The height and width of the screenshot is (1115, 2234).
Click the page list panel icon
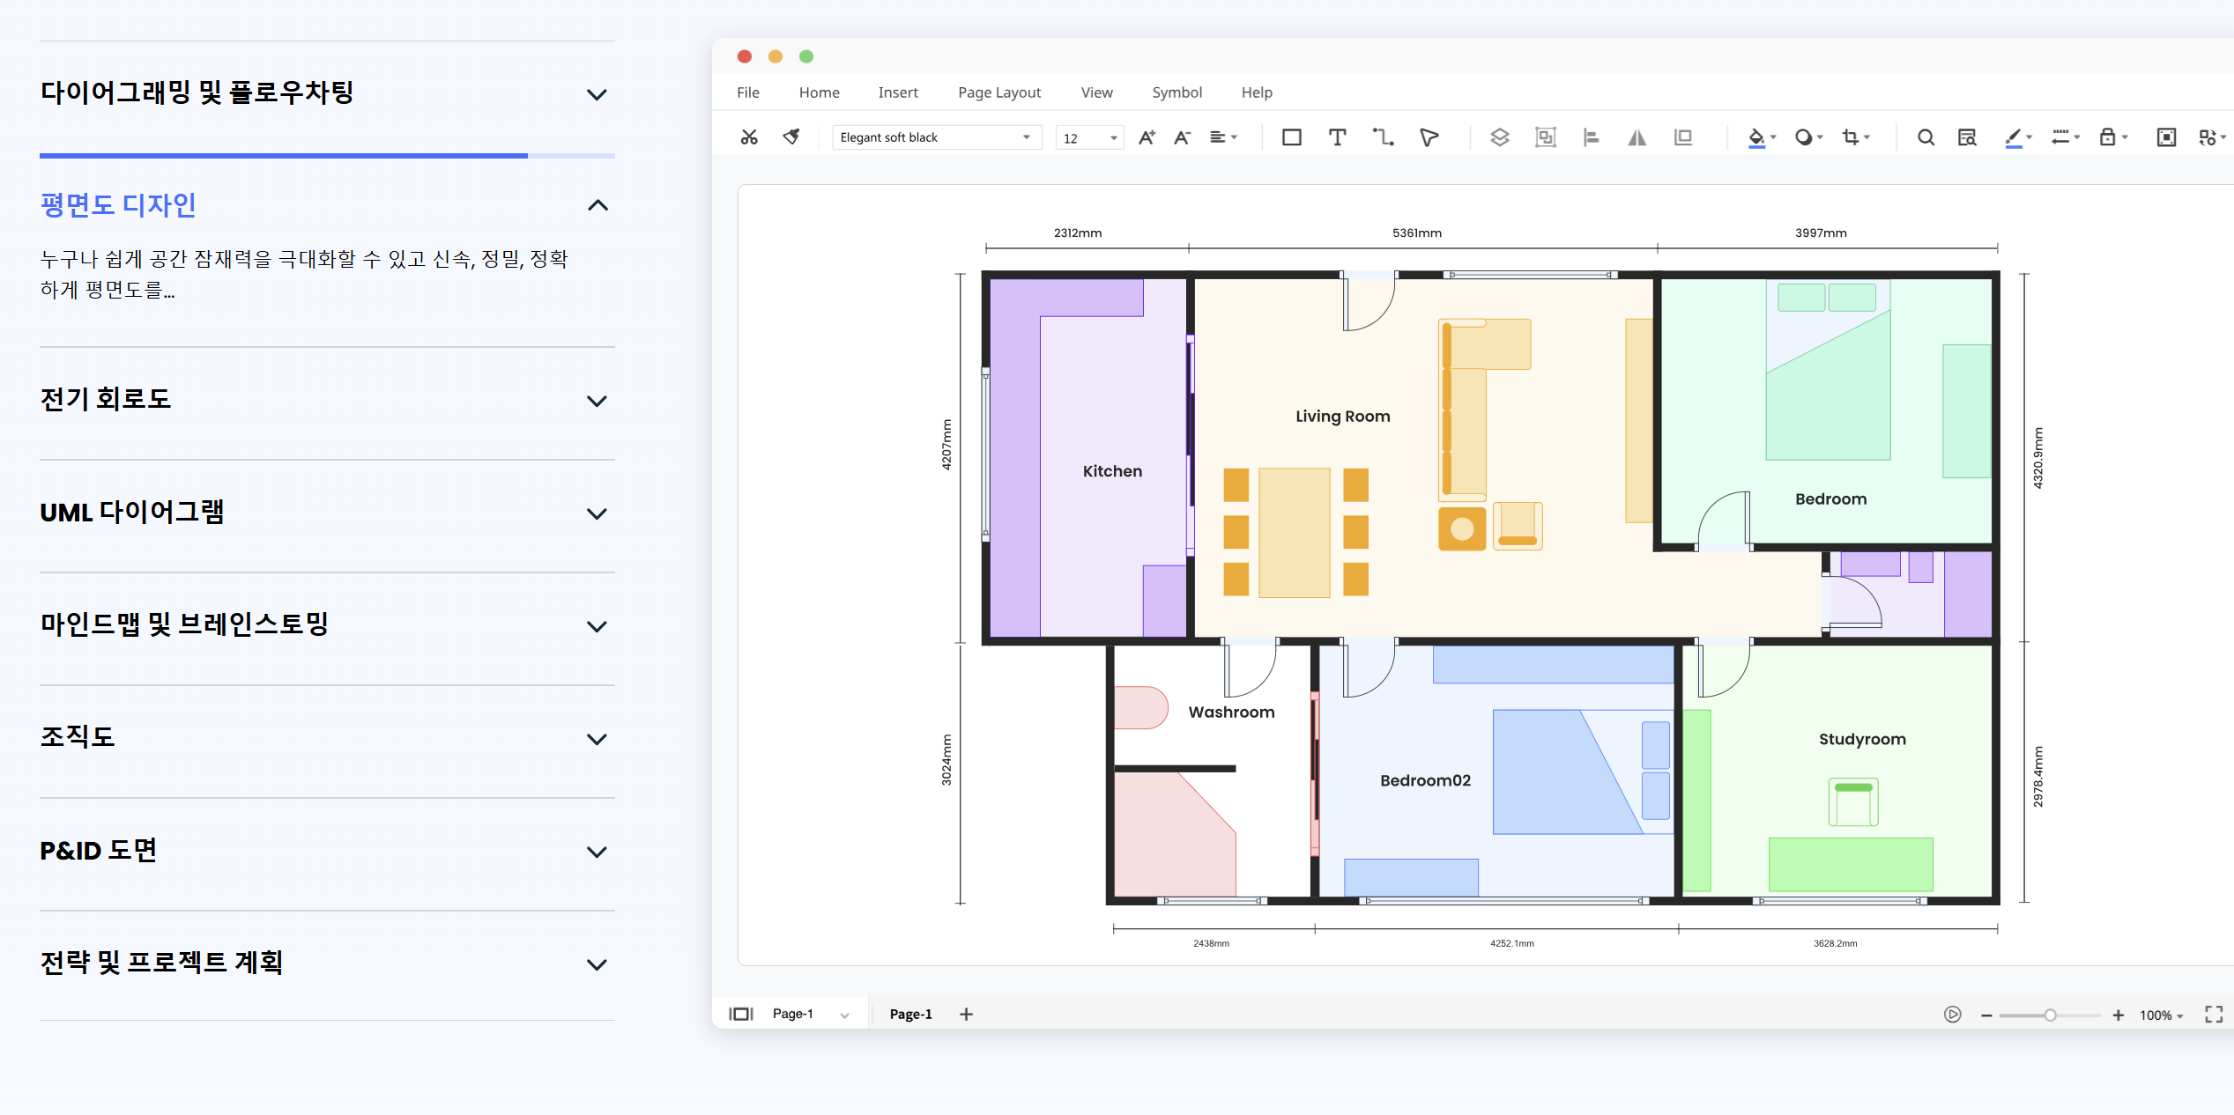tap(741, 1014)
